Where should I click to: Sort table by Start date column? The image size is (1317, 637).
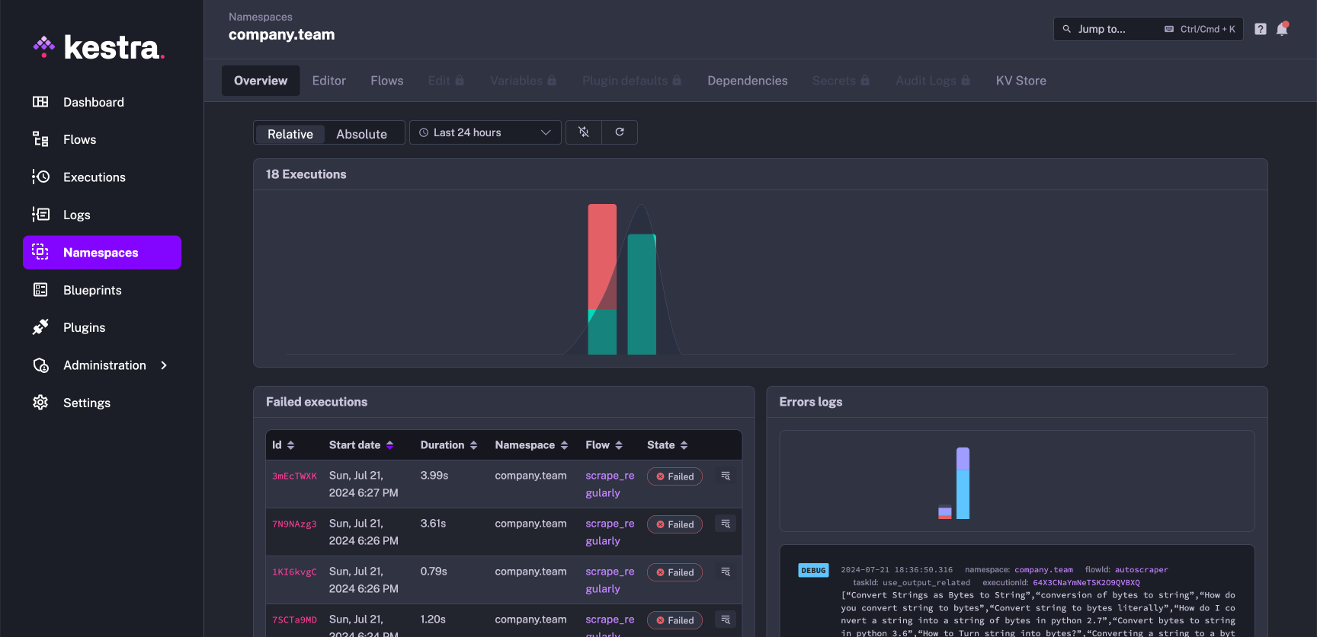361,445
